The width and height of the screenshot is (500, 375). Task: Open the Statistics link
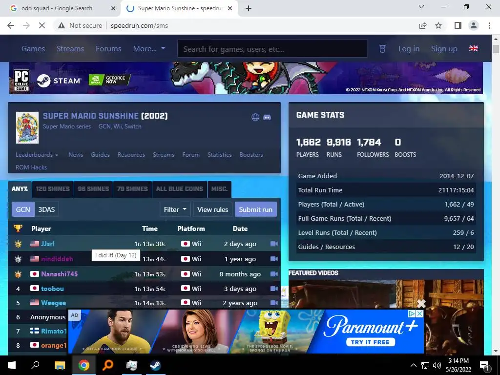click(x=219, y=155)
